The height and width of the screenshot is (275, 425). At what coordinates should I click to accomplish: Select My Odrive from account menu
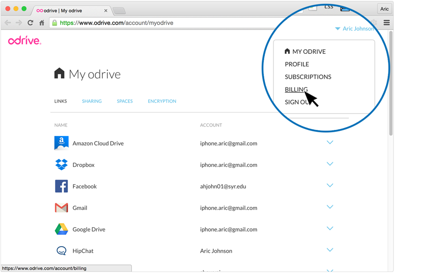[305, 52]
